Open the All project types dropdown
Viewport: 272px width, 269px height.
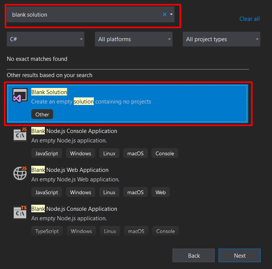[222, 39]
